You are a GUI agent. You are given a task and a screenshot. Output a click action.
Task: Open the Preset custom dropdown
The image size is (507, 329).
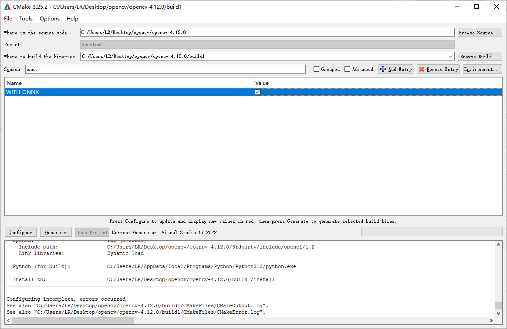267,44
